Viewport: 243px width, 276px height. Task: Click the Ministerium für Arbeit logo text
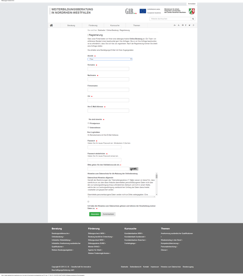point(175,11)
